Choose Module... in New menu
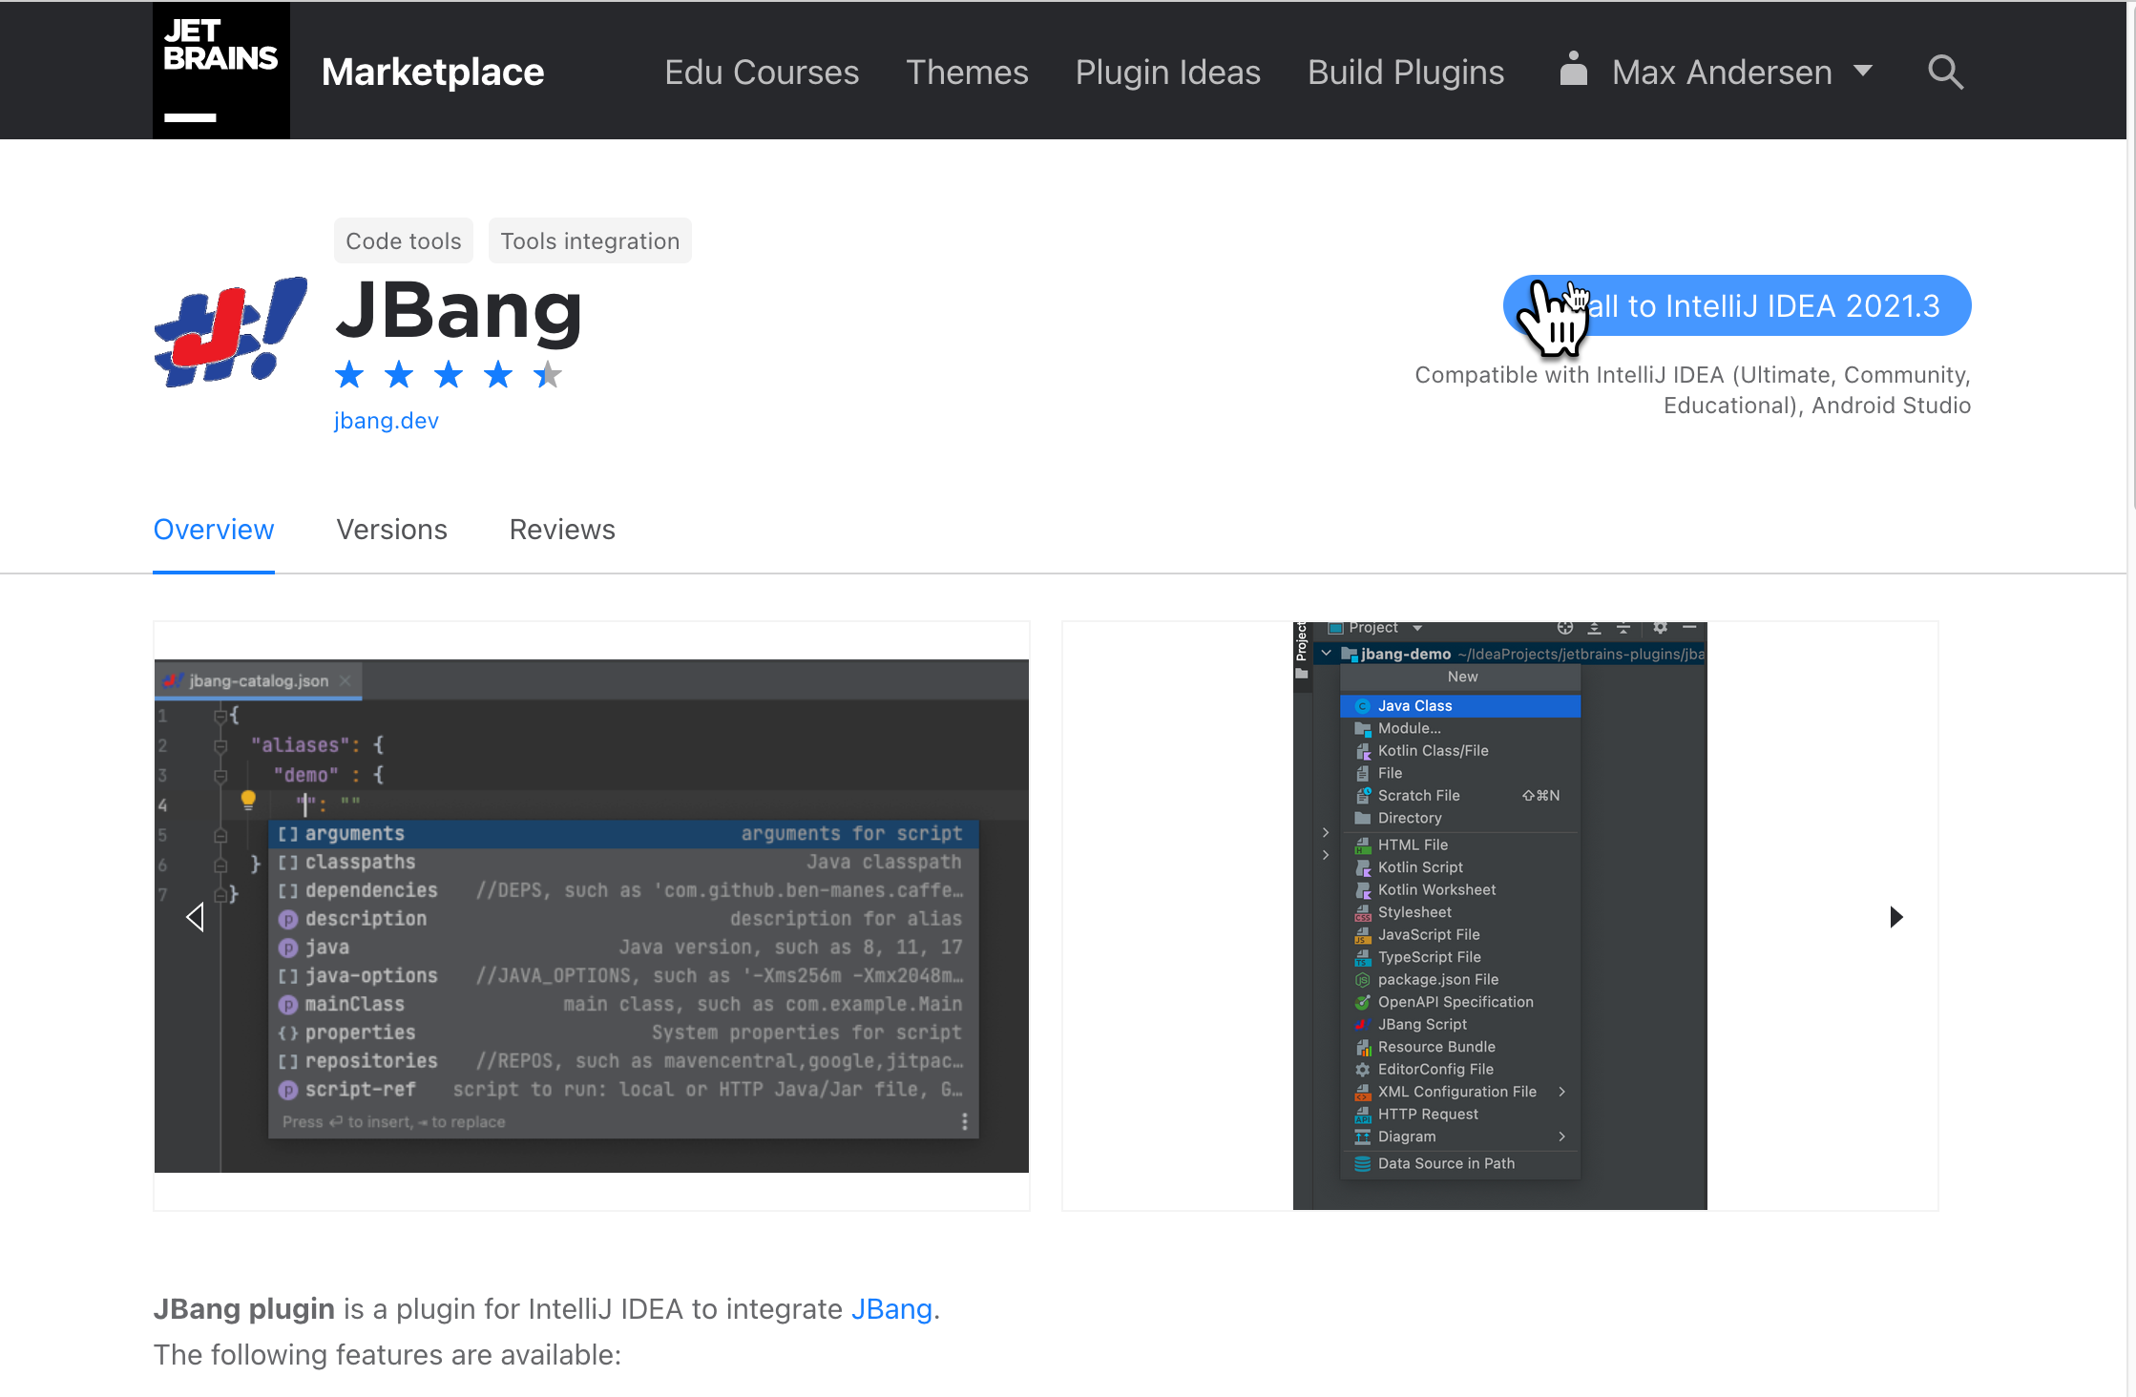The height and width of the screenshot is (1397, 2136). [x=1460, y=728]
